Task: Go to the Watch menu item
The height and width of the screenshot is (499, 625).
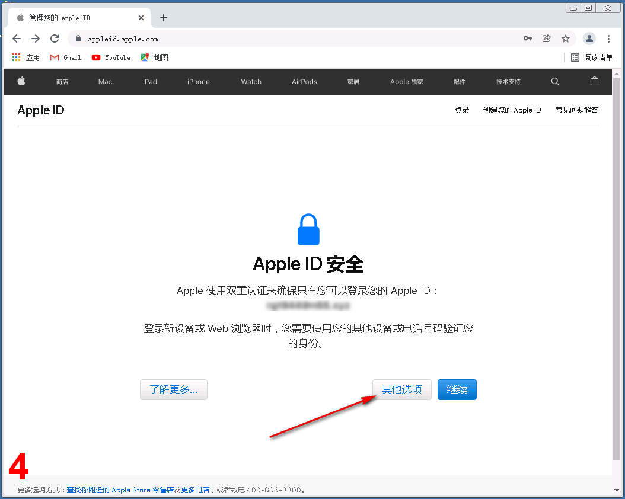Action: click(x=251, y=82)
